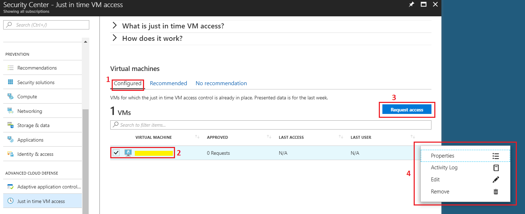The image size is (525, 214).
Task: Click the Applications icon in sidebar
Action: [11, 140]
